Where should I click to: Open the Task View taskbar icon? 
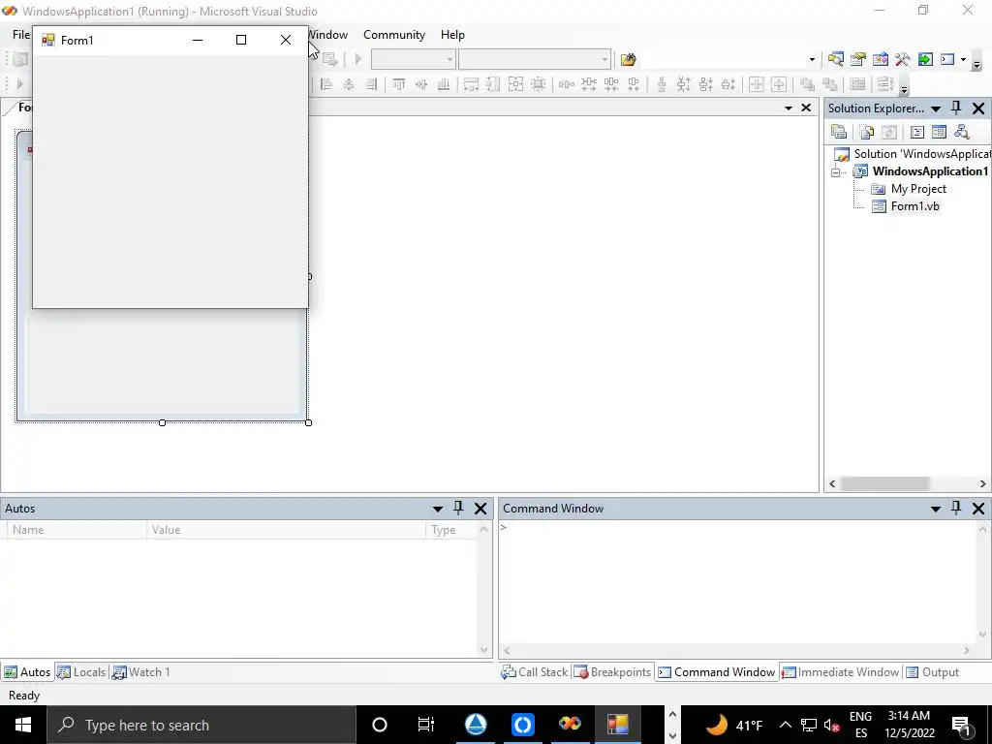426,725
